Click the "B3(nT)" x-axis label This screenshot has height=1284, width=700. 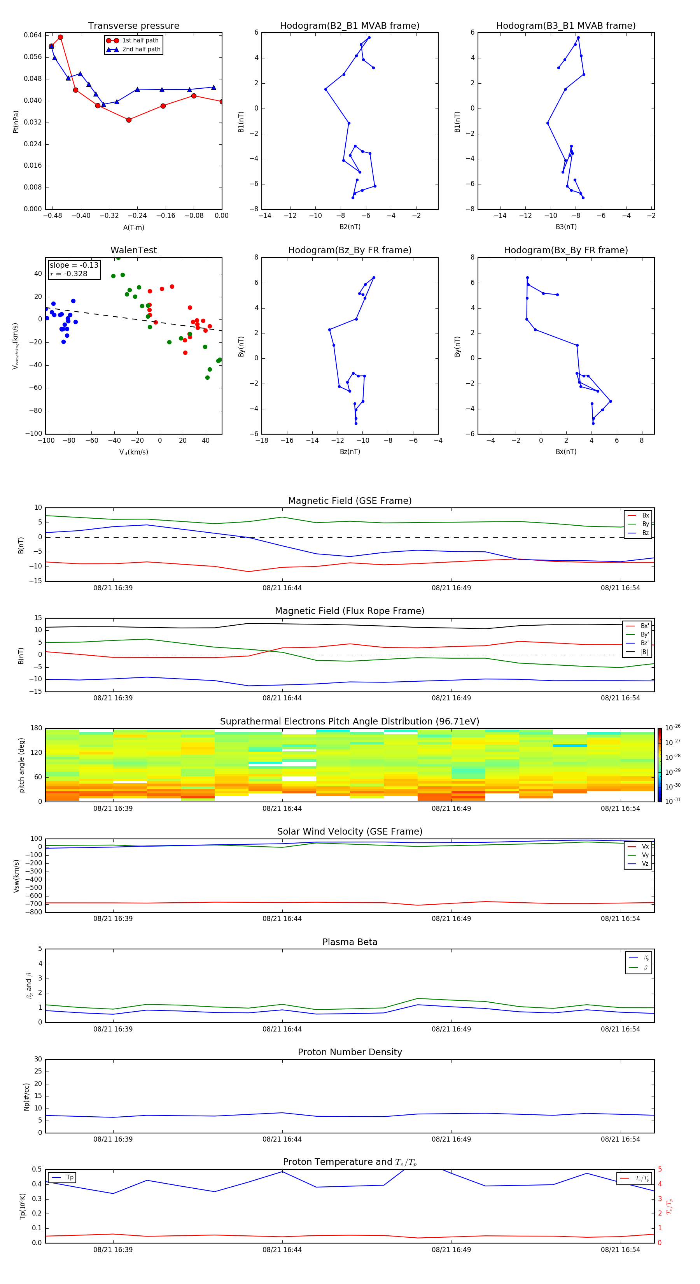[x=566, y=227]
